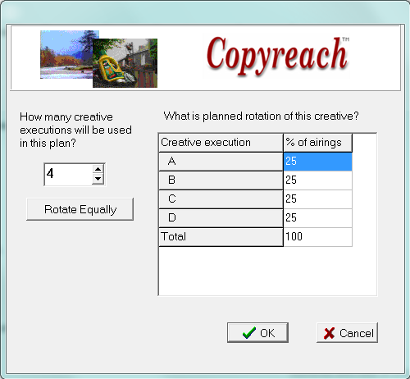Click the Cancel button
Viewport: 410px width, 379px height.
coord(347,332)
